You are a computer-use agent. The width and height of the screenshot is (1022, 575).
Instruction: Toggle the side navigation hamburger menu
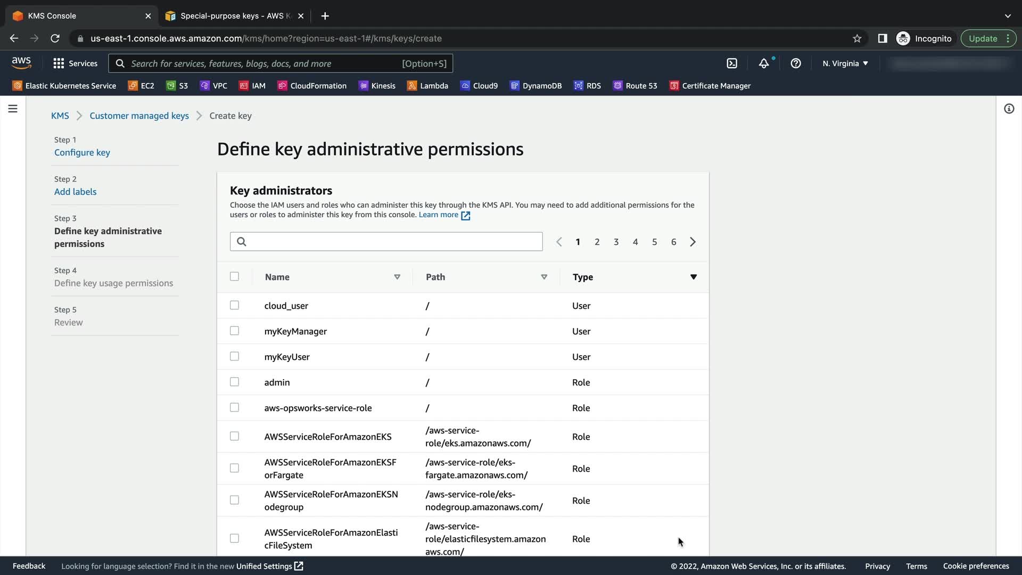(13, 109)
